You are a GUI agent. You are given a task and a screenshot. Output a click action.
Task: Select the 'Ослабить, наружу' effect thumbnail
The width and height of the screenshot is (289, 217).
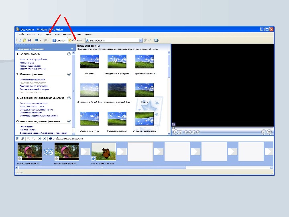(x=117, y=119)
